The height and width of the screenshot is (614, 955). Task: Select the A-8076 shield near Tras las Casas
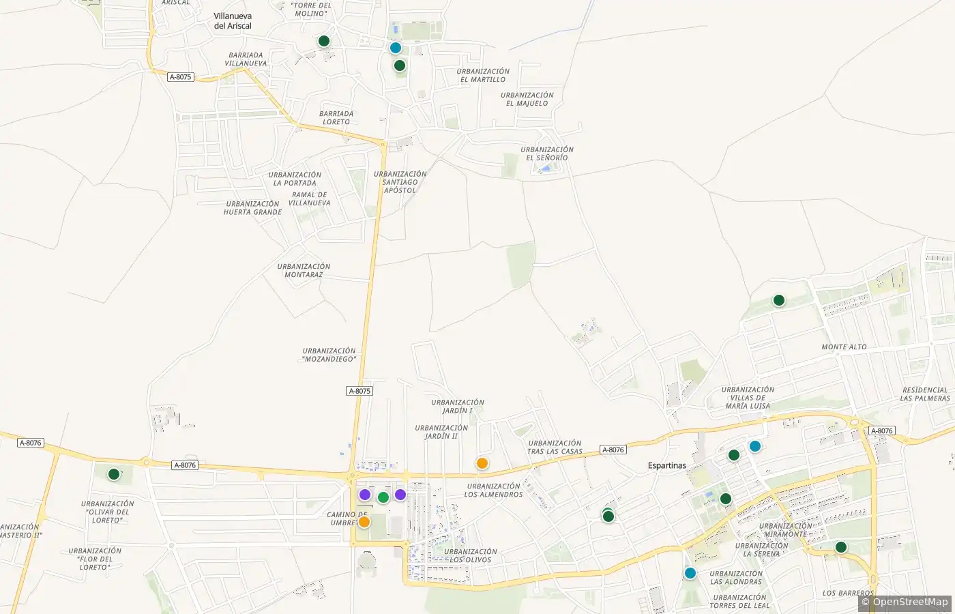tap(613, 450)
